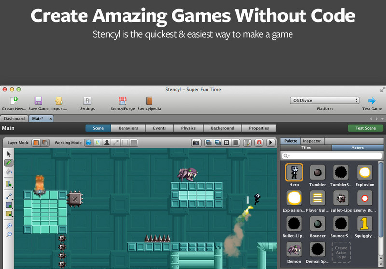386x269 pixels.
Task: Pick the paint bucket fill tool
Action: (x=9, y=171)
